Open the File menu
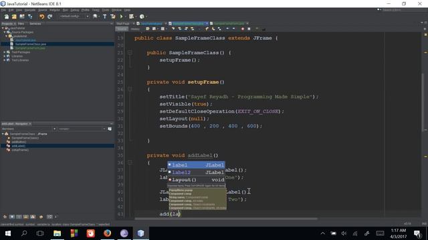The width and height of the screenshot is (428, 240). pyautogui.click(x=3, y=10)
